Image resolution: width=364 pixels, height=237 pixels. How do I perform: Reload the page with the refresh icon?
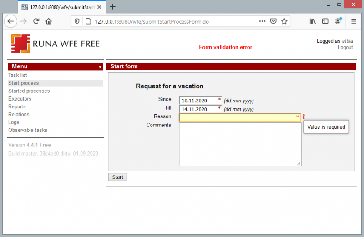click(x=36, y=21)
